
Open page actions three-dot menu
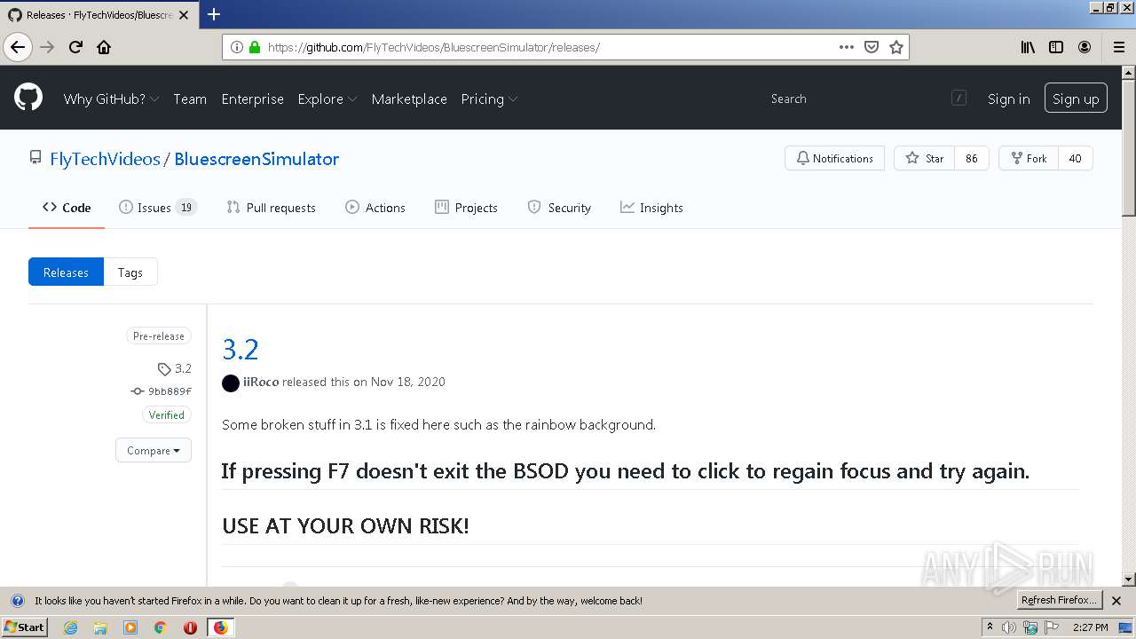point(847,47)
